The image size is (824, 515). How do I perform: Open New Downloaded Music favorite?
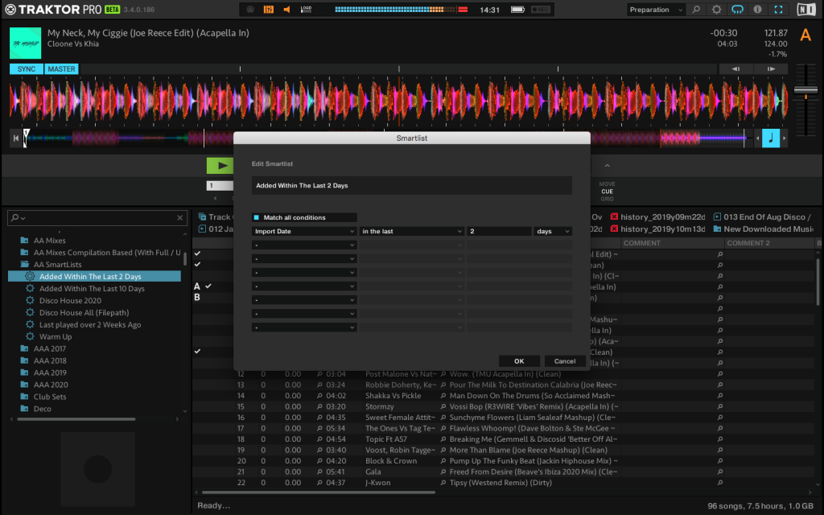(x=763, y=229)
